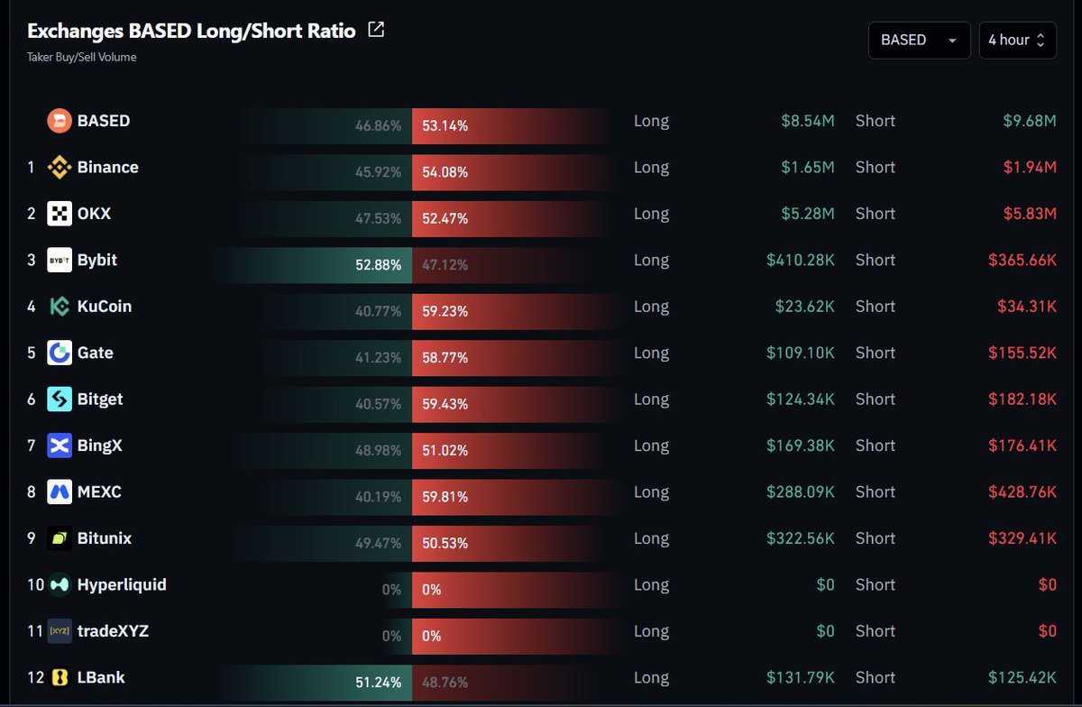
Task: Click Bitget's 40.57% long percentage
Action: [x=379, y=405]
